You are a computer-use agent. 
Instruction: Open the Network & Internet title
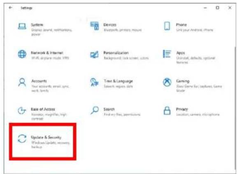pyautogui.click(x=47, y=53)
